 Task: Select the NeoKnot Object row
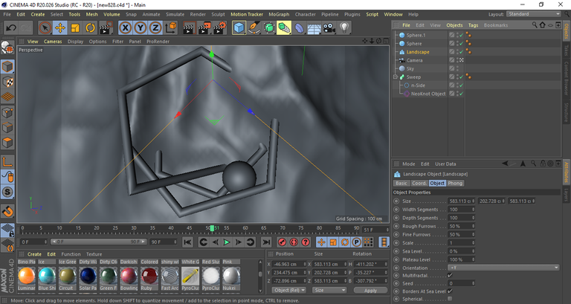(428, 94)
